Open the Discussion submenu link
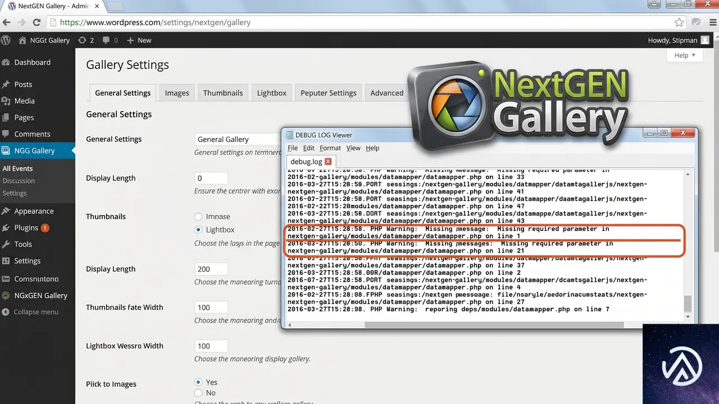Screen dimensions: 719x404 (19, 181)
